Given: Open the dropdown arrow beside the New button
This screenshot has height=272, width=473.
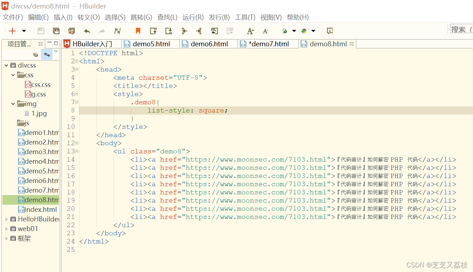Looking at the screenshot, I should click(x=24, y=31).
